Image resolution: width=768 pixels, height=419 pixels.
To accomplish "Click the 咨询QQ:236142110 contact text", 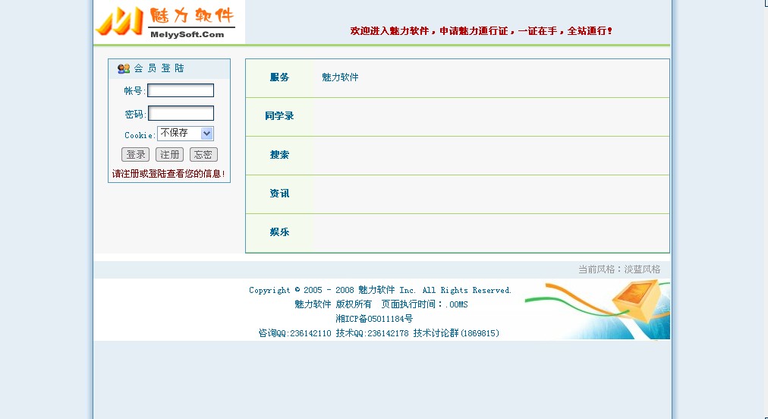I will (x=295, y=333).
